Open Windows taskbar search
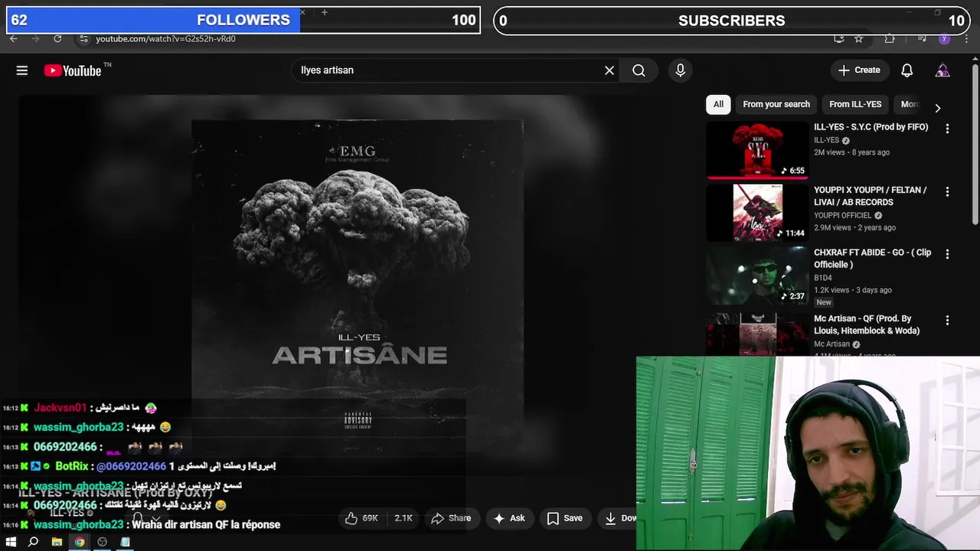 (33, 542)
